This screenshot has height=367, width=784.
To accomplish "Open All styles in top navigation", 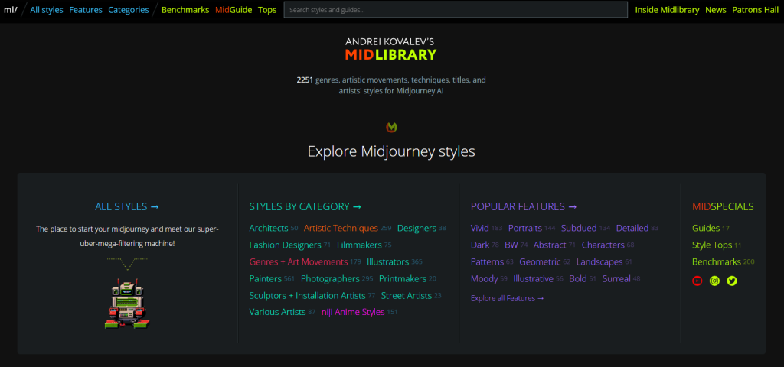I will [x=47, y=9].
